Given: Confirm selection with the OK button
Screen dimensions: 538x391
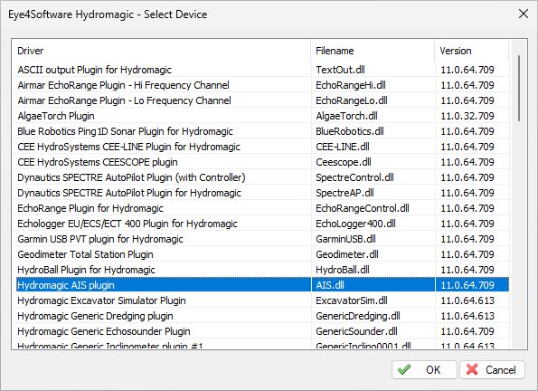Looking at the screenshot, I should pos(424,369).
